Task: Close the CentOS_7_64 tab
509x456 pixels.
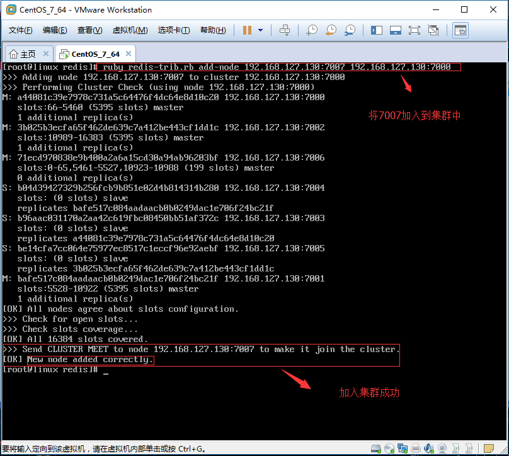Action: click(129, 54)
